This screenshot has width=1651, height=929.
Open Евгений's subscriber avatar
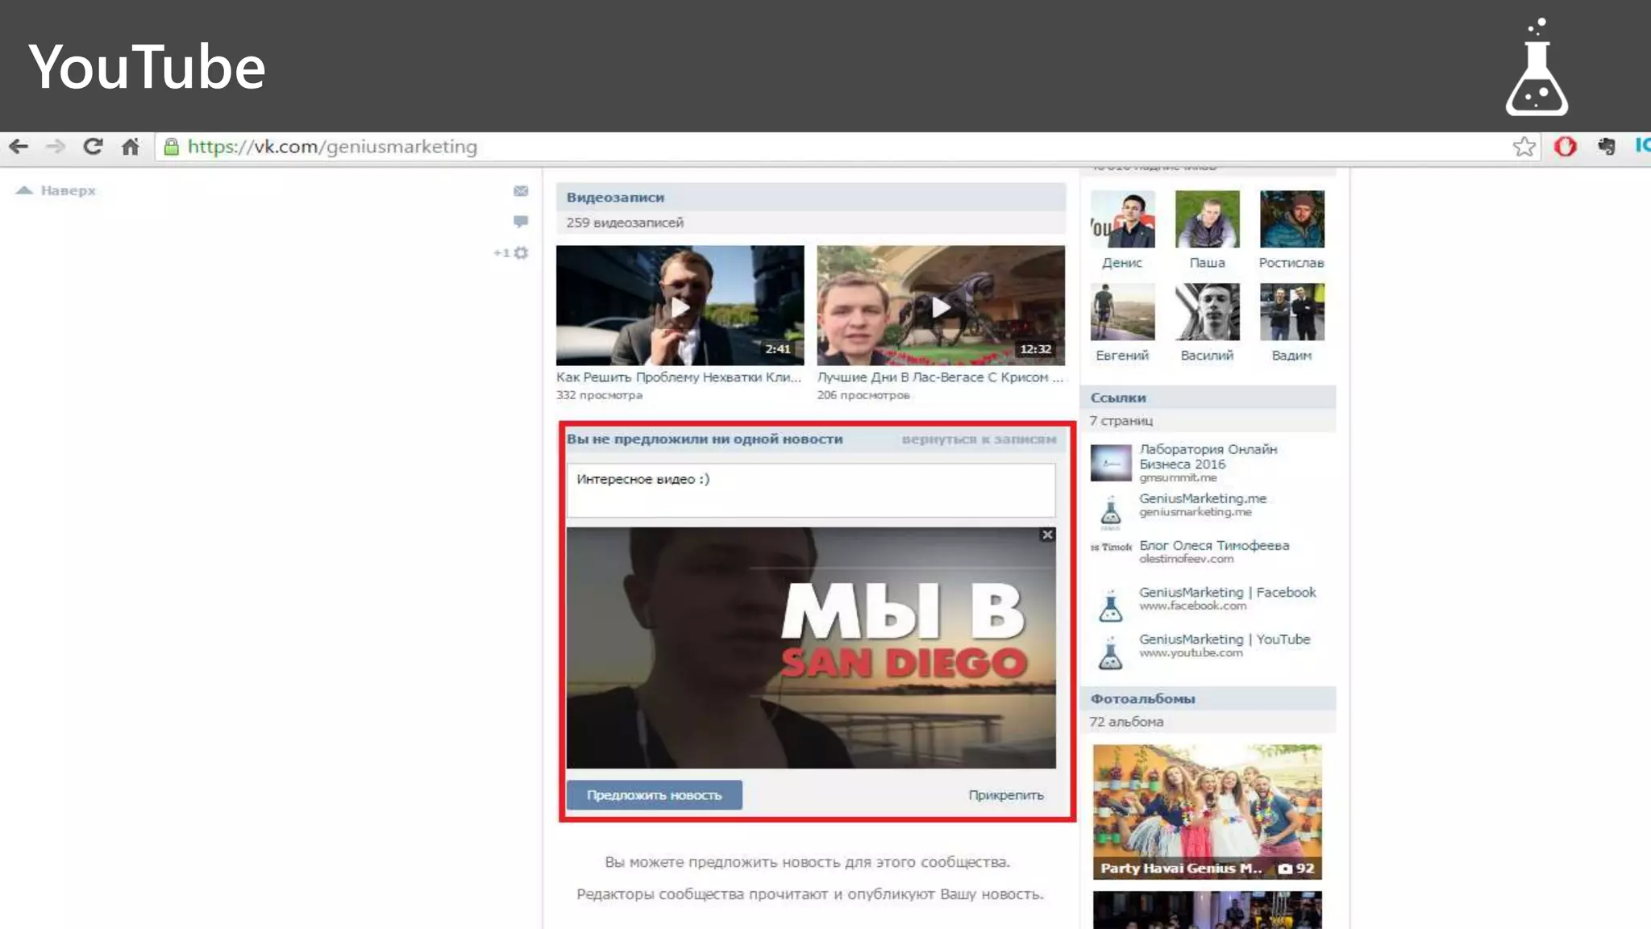1122,312
